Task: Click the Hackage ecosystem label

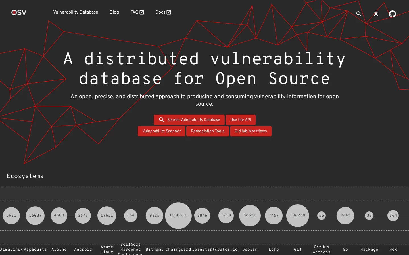Action: [369, 250]
